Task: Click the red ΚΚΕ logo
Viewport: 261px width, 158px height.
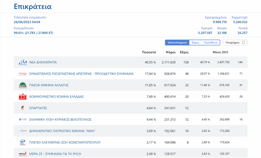Action: pyautogui.click(x=23, y=97)
